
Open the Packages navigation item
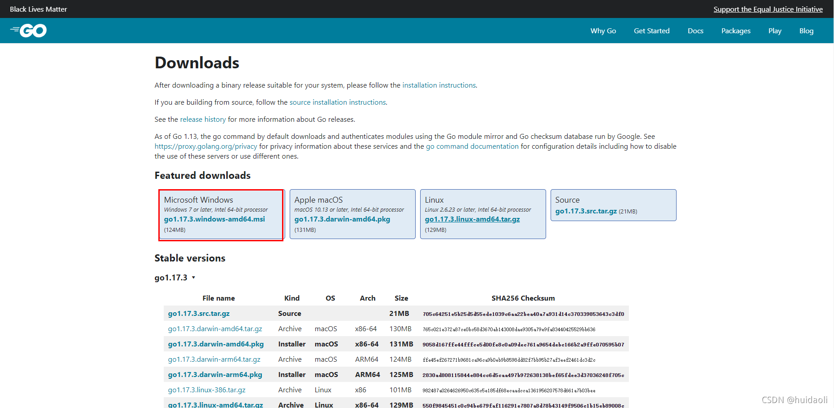(x=736, y=31)
